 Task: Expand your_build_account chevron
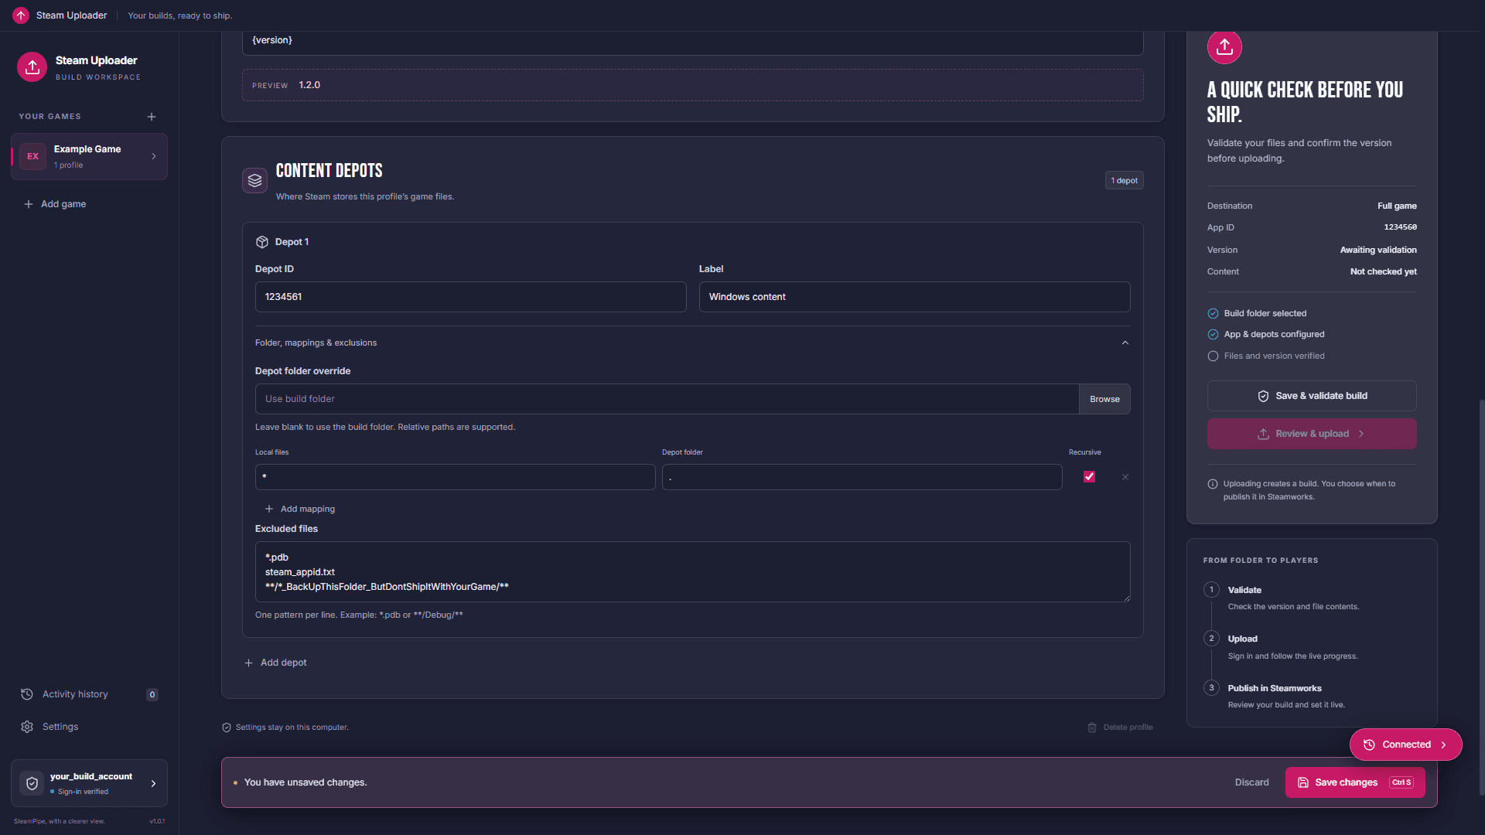[153, 783]
